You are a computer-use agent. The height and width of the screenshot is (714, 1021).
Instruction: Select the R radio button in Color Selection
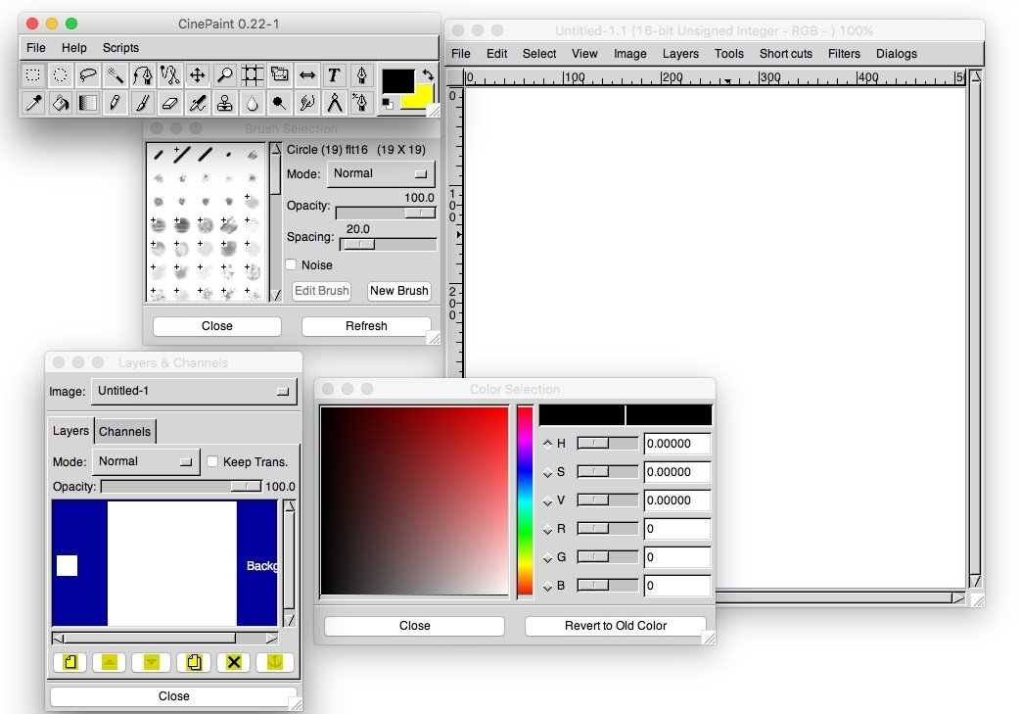coord(547,529)
